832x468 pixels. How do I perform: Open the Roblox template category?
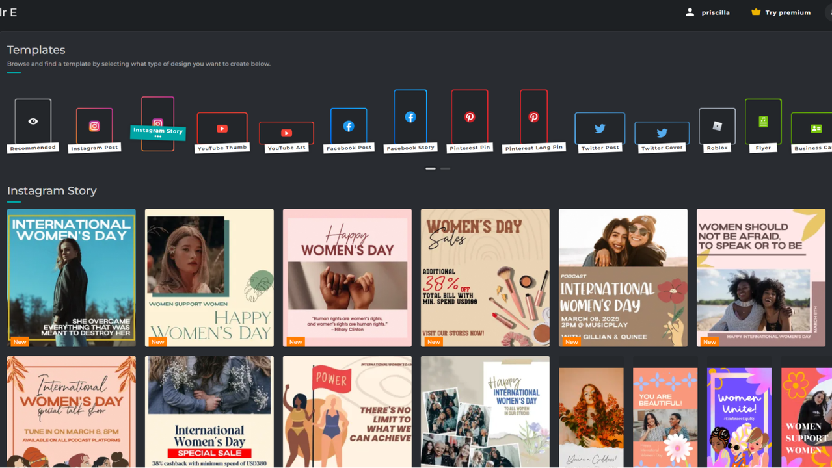pyautogui.click(x=717, y=126)
